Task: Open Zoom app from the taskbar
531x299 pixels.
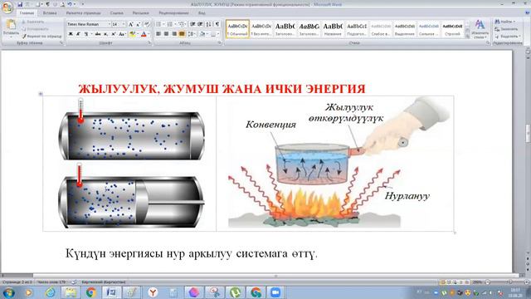Action: tap(275, 292)
